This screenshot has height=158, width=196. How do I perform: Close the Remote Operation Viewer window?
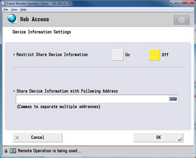tap(189, 3)
